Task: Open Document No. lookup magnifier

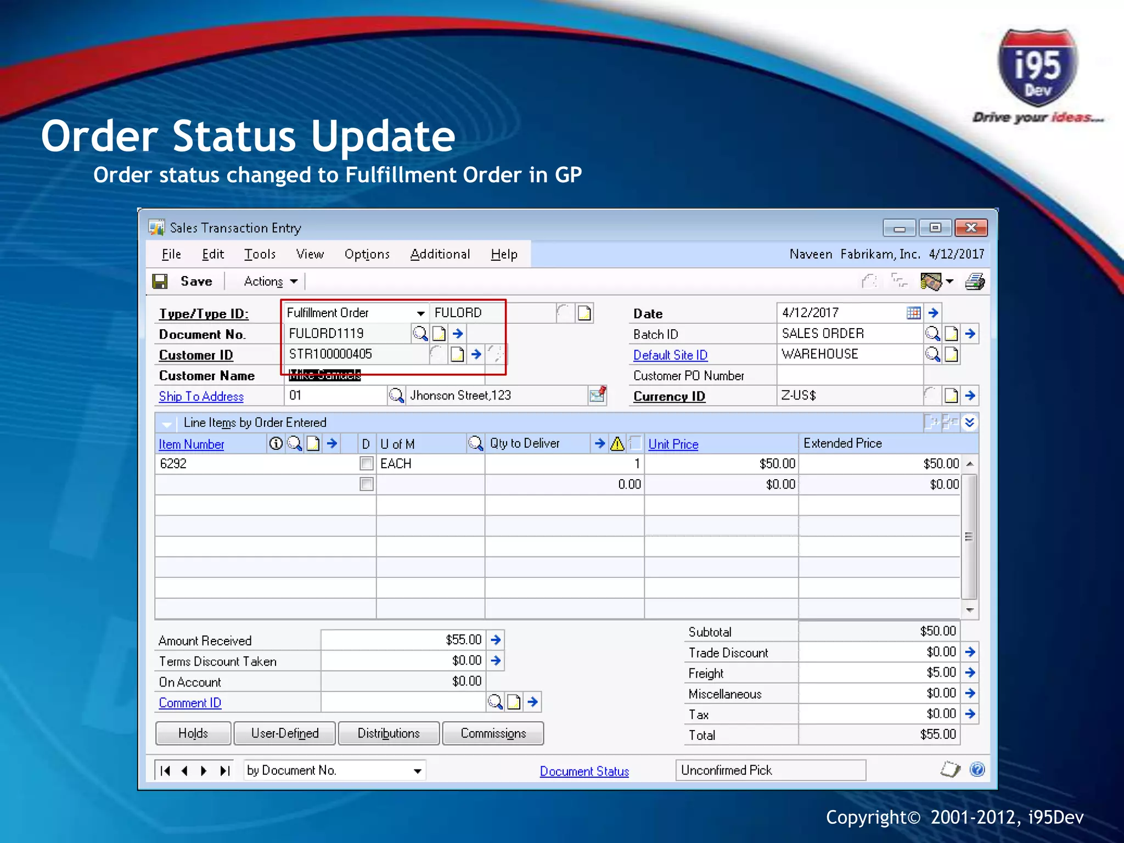Action: click(x=420, y=333)
